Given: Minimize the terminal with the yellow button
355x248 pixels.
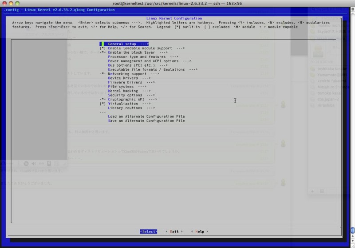Looking at the screenshot, I should pos(11,3).
